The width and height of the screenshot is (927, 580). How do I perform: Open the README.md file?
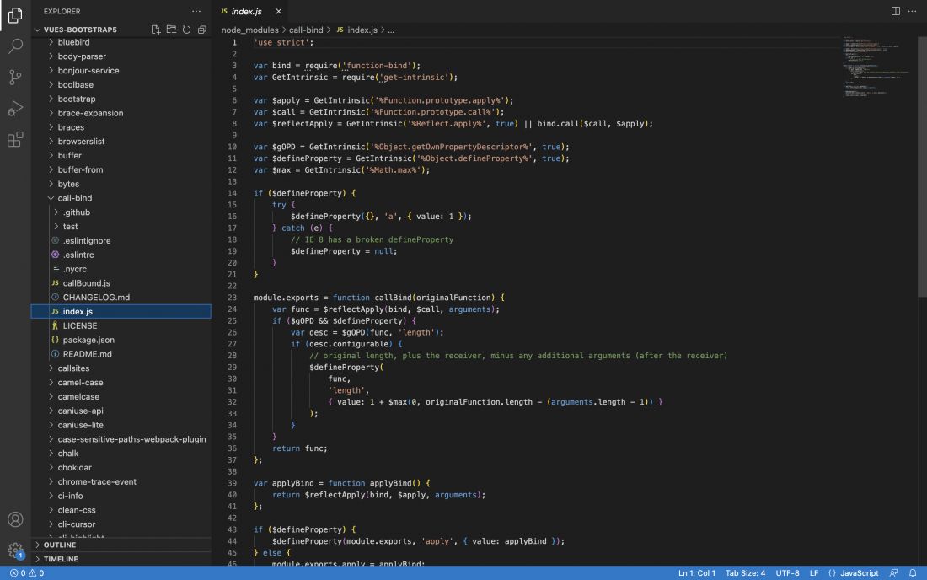[121, 354]
